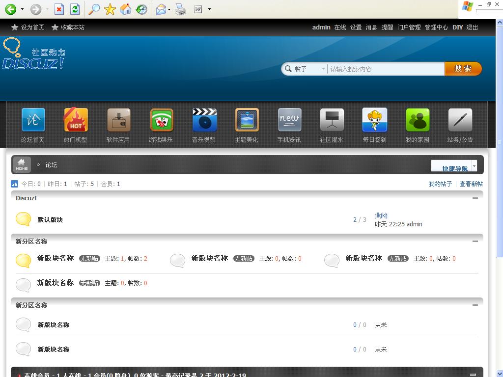Open 提醒 in the top menu
Screen dimensions: 503x377
[387, 27]
